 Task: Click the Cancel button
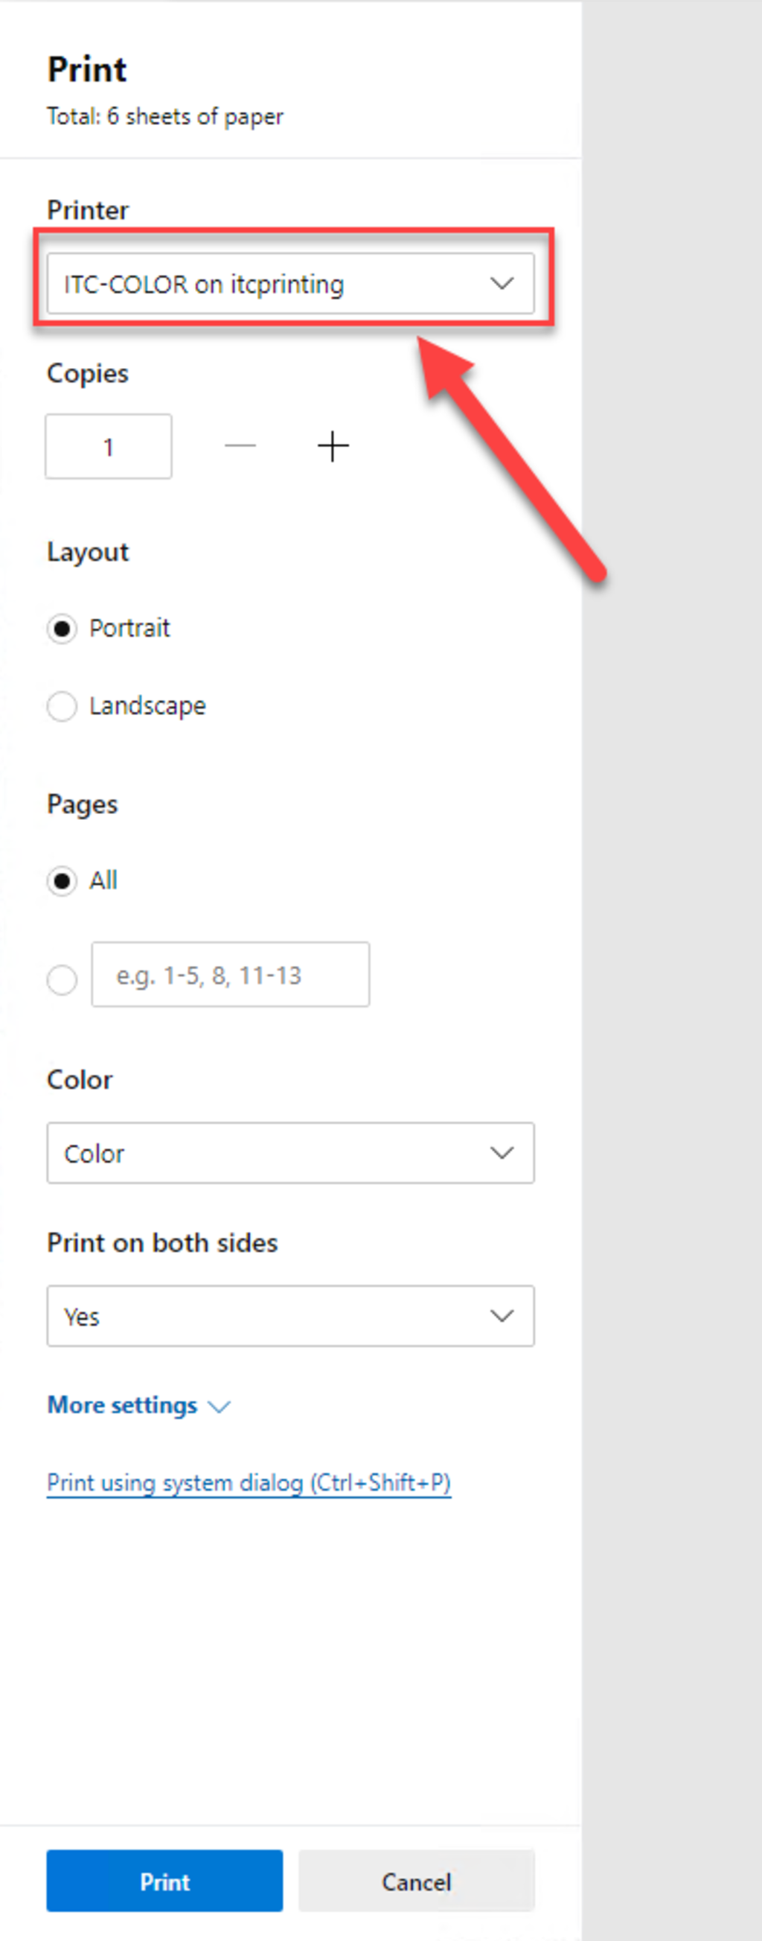coord(417,1881)
